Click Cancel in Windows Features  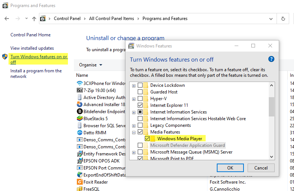(261, 168)
